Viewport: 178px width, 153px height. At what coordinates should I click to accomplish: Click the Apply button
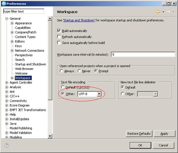click(164, 134)
